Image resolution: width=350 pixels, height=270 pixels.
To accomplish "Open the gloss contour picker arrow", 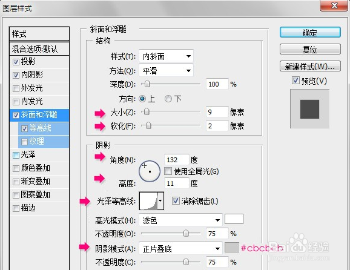I will (x=160, y=201).
